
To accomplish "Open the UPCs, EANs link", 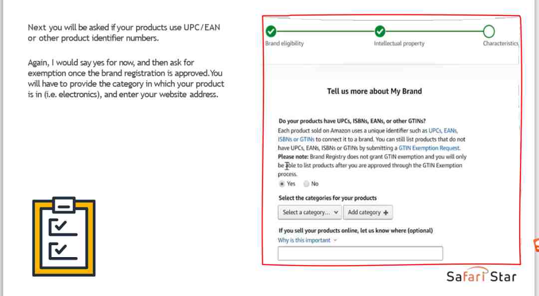I will click(x=443, y=131).
